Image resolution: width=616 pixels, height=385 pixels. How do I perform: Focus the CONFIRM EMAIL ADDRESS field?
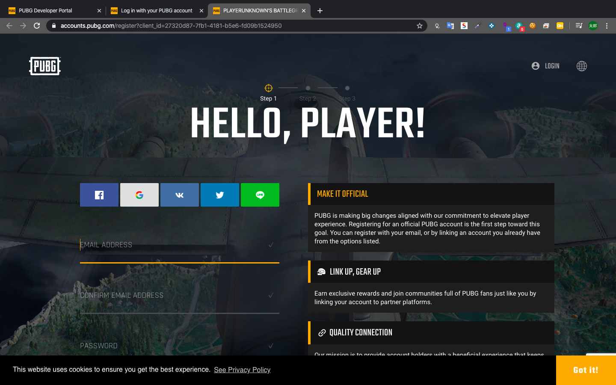click(180, 296)
